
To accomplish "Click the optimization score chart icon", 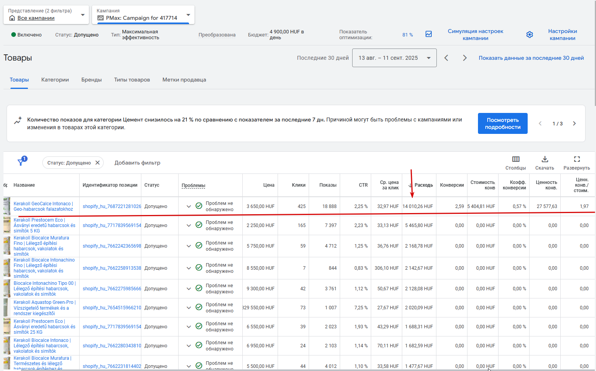I will [429, 34].
